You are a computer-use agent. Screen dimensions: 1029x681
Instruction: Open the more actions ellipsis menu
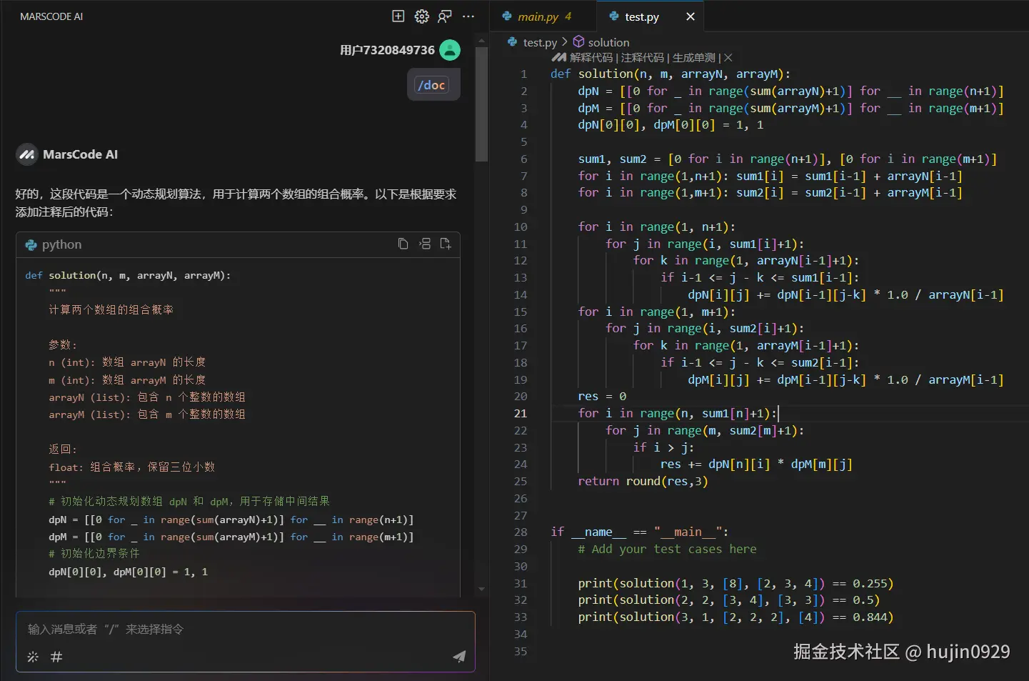click(468, 16)
